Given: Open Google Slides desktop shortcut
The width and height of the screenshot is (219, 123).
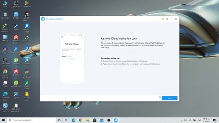Looking at the screenshot, I should click(27, 96).
